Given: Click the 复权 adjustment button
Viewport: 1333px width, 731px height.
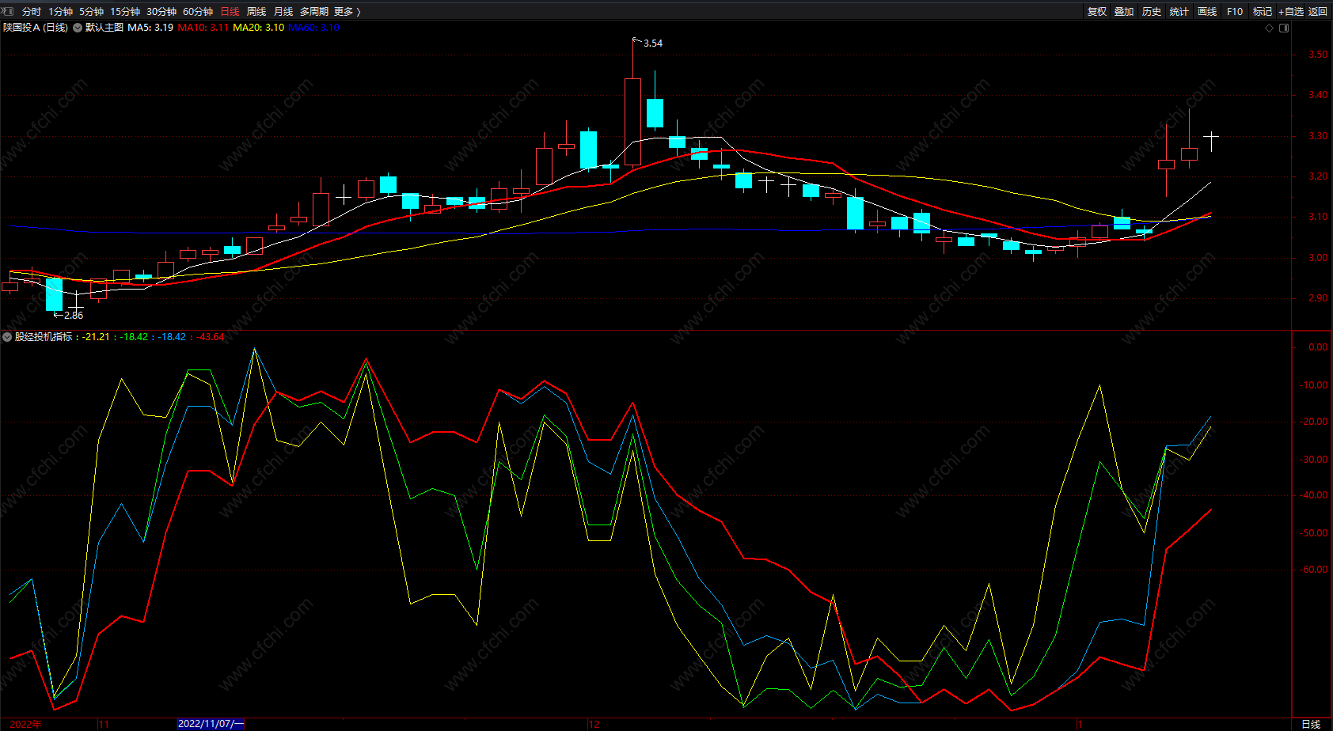Looking at the screenshot, I should click(x=1097, y=12).
